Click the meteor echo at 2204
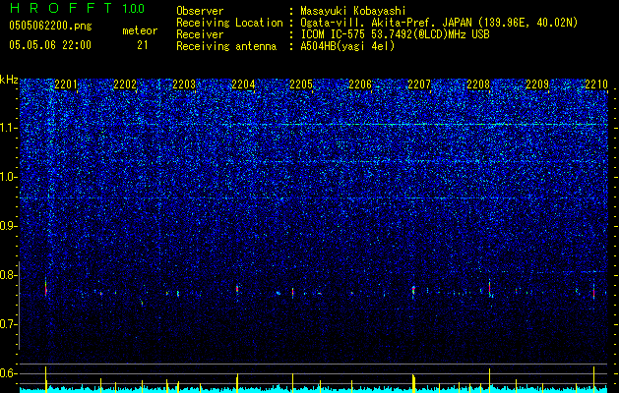This screenshot has height=393, width=619. [237, 289]
